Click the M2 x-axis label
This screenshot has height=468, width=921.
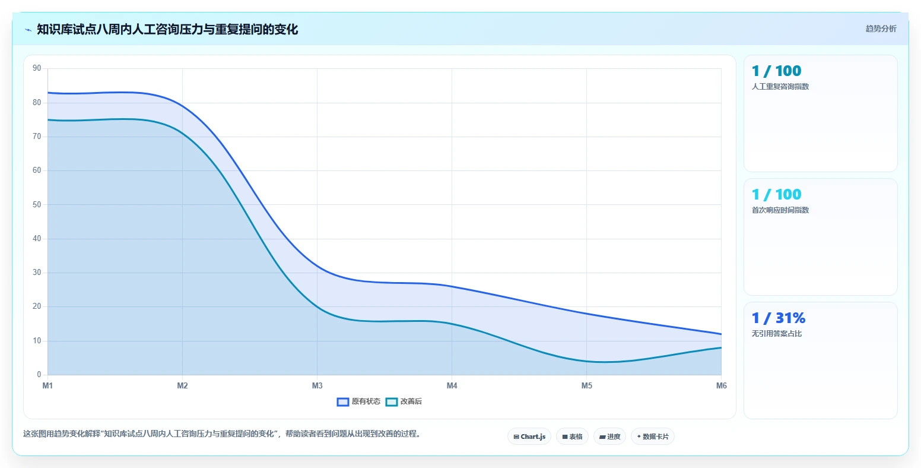point(182,386)
